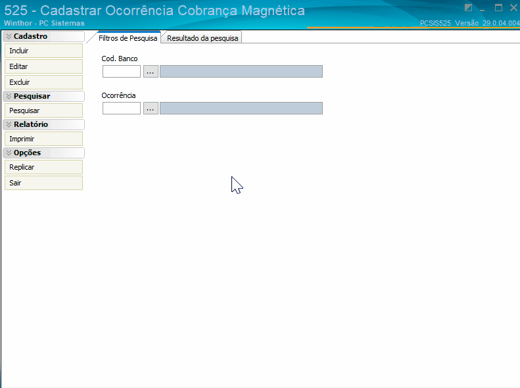Open Resultado da pesquisa tab
The width and height of the screenshot is (520, 388).
tap(202, 38)
